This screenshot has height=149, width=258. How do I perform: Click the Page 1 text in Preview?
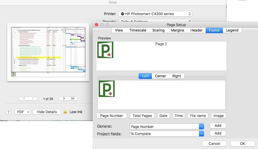[x=161, y=44]
